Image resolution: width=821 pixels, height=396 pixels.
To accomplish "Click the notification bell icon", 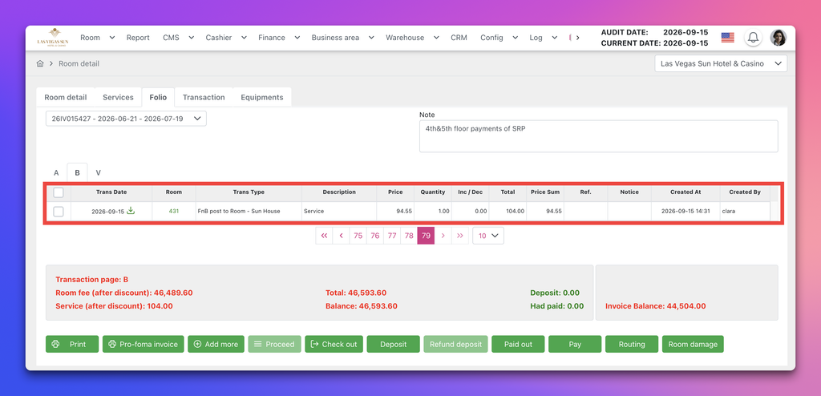I will point(753,38).
